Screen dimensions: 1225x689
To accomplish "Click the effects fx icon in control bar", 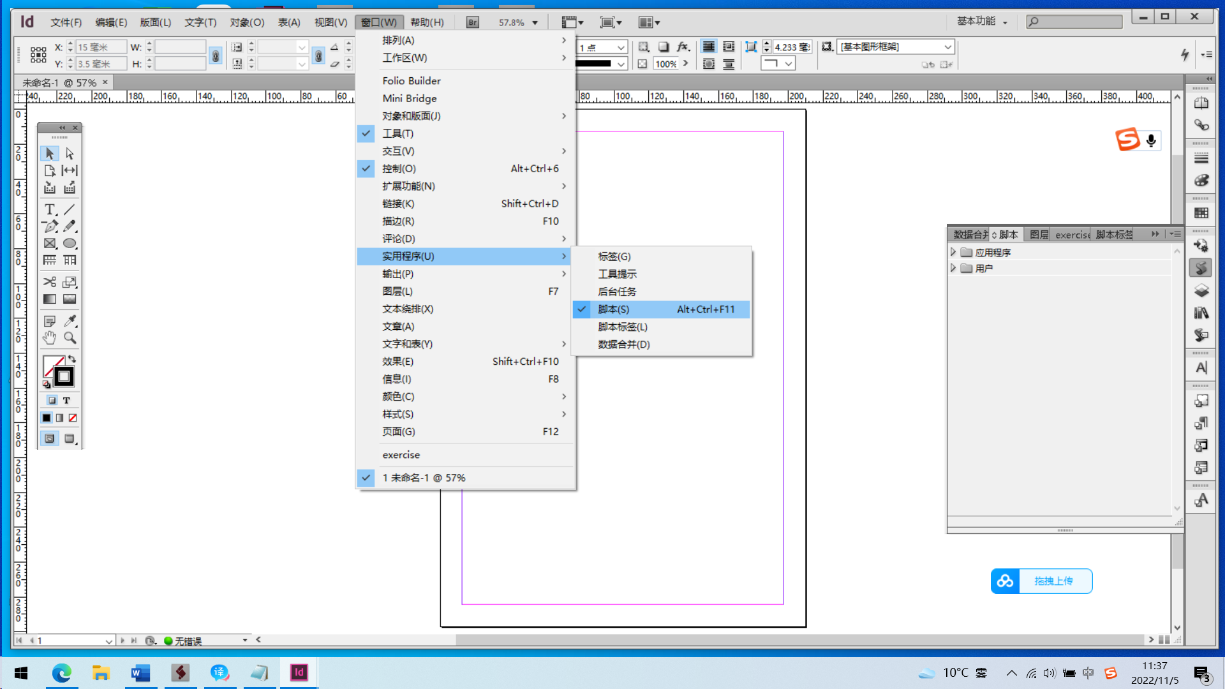I will (683, 47).
